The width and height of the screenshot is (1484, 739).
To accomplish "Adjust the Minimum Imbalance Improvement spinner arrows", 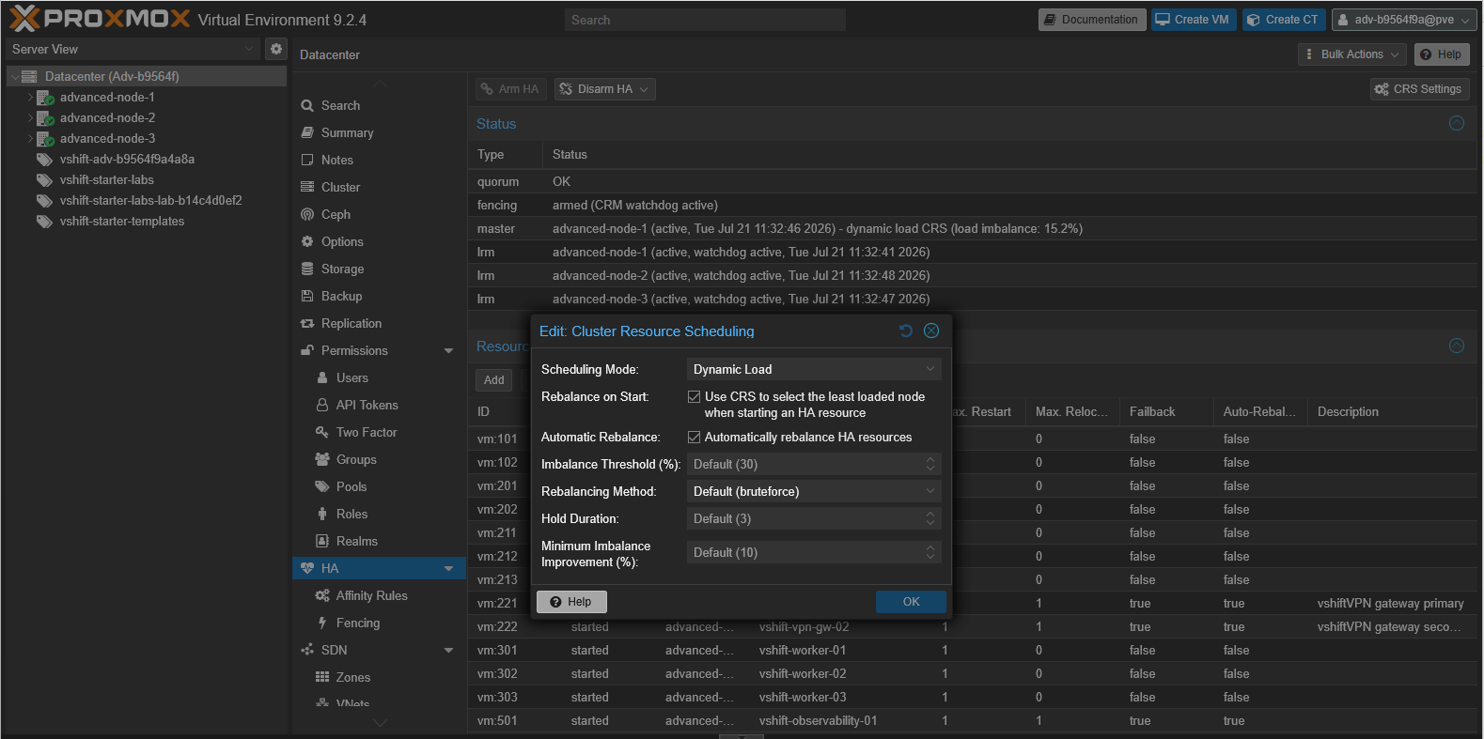I will tap(930, 553).
